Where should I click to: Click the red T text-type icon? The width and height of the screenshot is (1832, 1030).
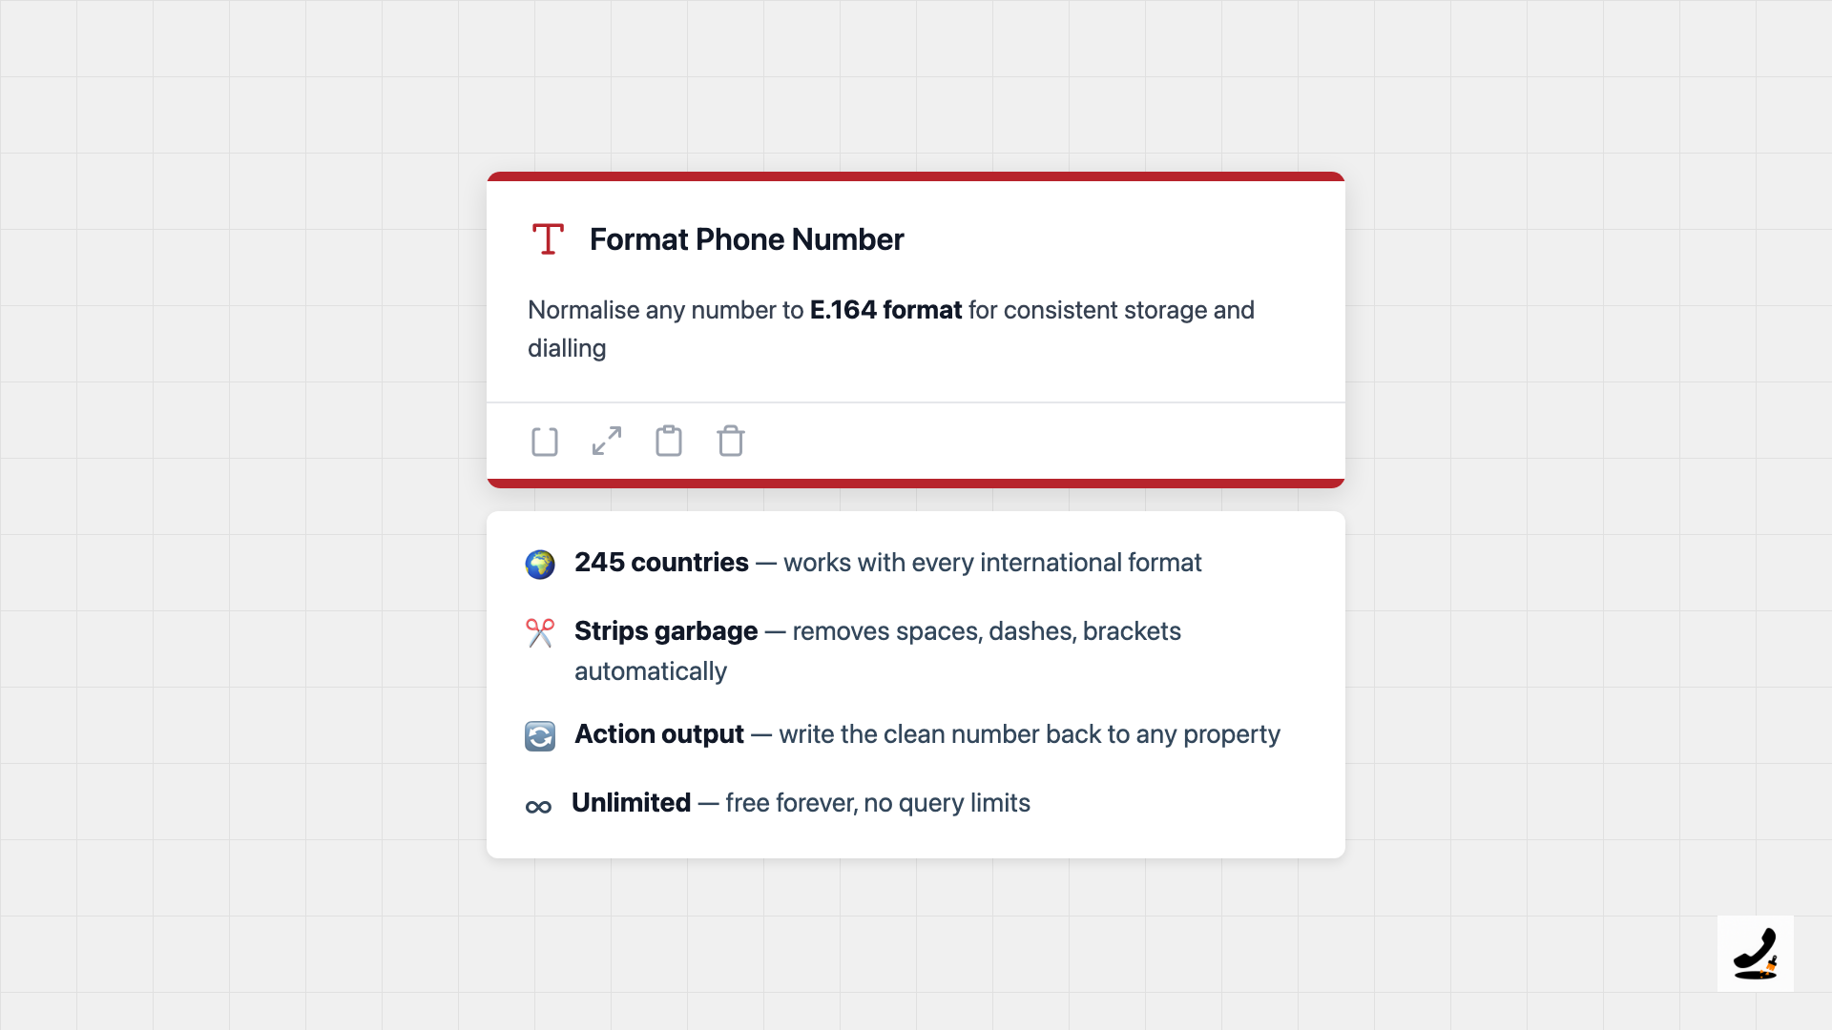tap(548, 238)
